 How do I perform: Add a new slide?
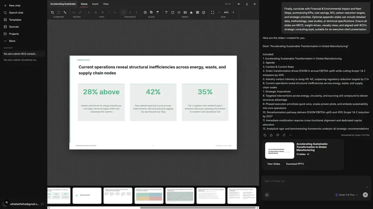[x=145, y=12]
